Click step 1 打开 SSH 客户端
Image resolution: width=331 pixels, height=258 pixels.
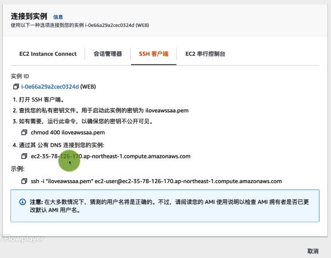coord(39,100)
